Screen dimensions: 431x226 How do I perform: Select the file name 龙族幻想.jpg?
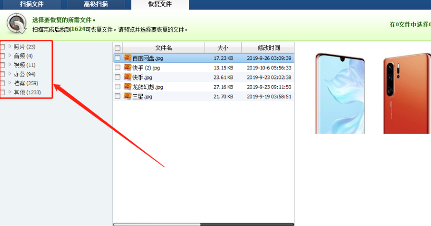[148, 87]
